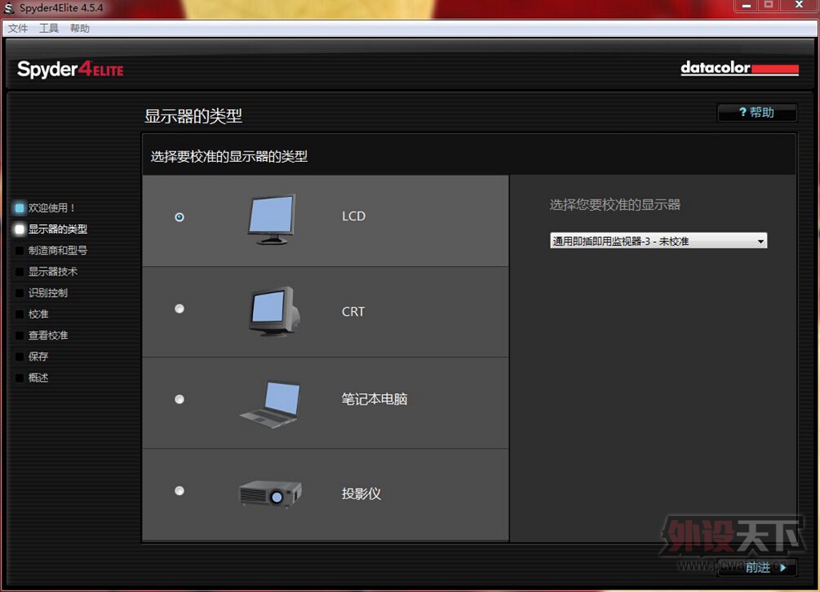Select the 概述 step in sidebar

(32, 377)
